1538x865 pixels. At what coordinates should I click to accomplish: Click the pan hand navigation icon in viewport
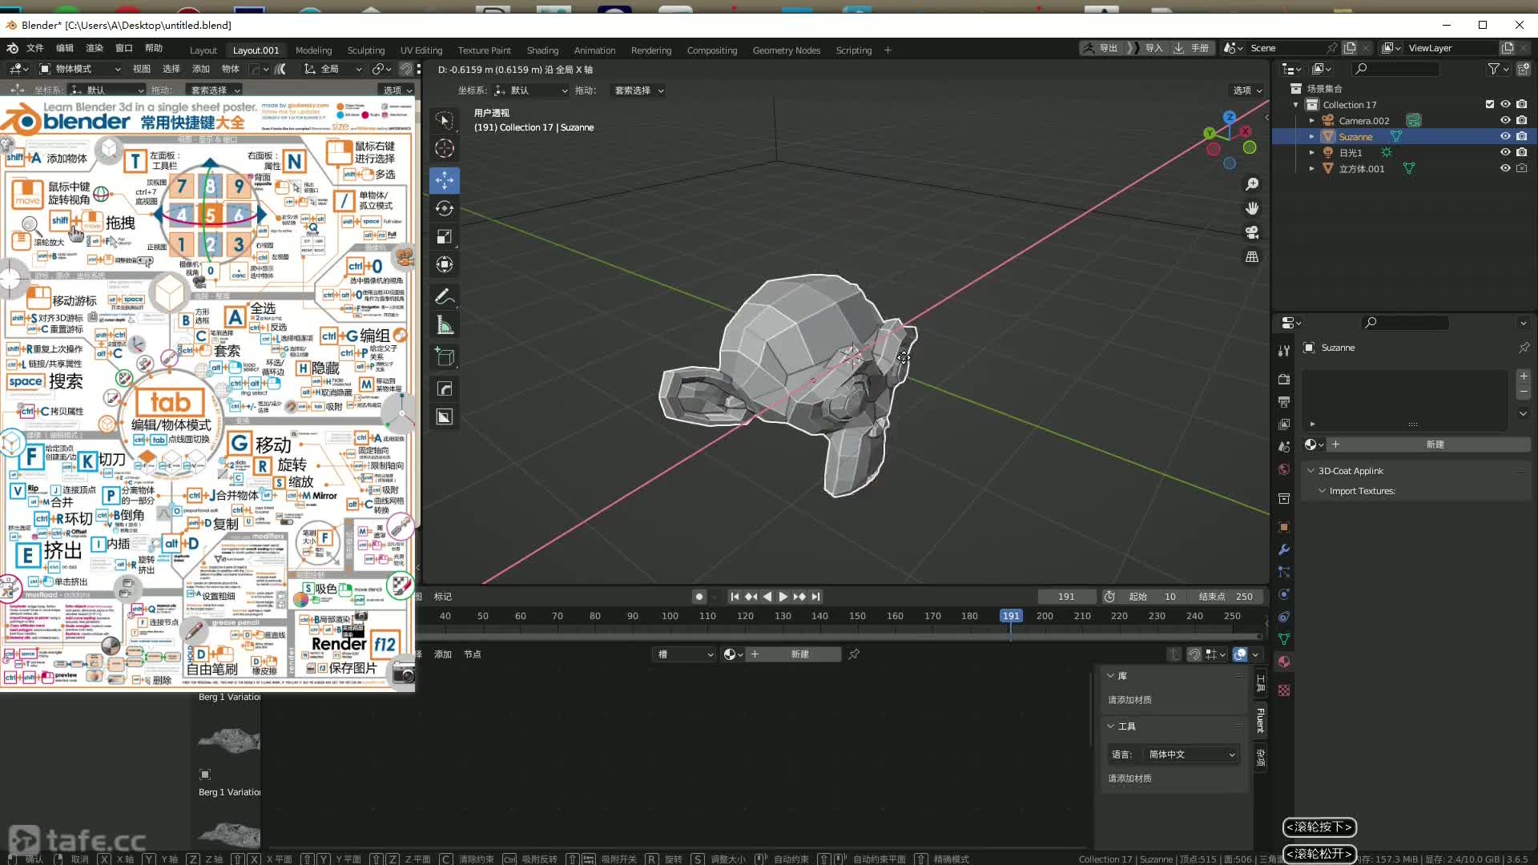point(1252,208)
